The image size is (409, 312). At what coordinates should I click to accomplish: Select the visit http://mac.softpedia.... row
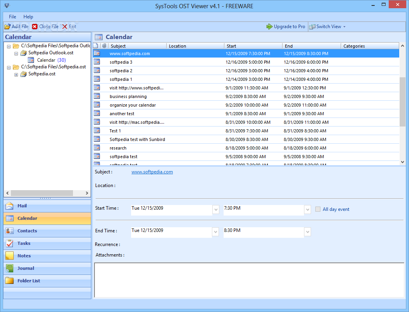coord(246,122)
